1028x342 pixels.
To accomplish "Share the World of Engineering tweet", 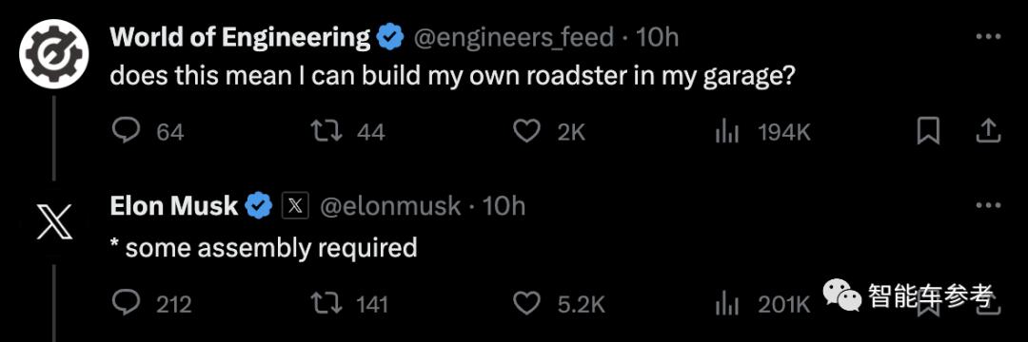I will 988,132.
